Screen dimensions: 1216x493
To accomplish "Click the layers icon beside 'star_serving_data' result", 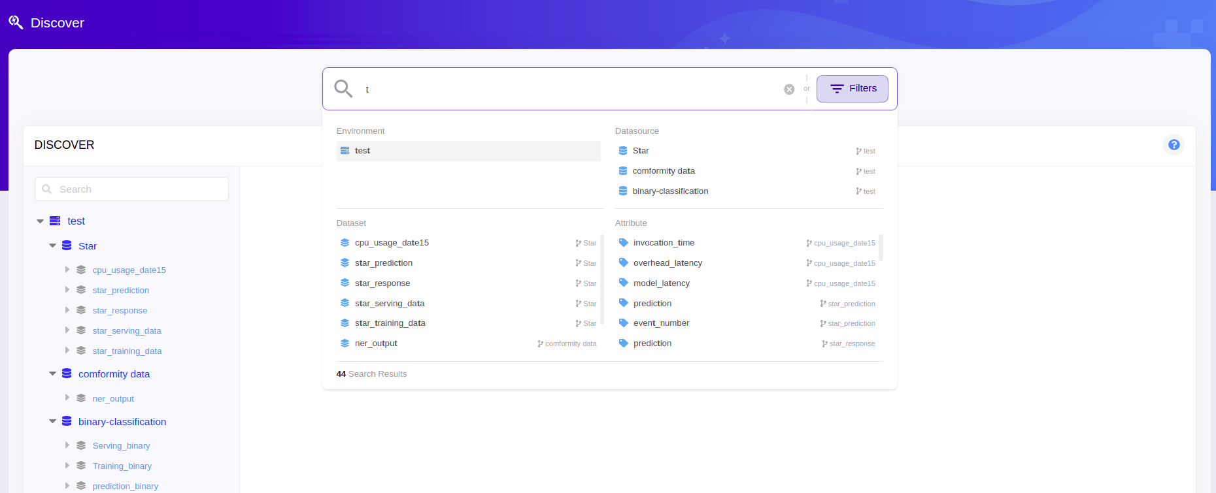I will [345, 304].
